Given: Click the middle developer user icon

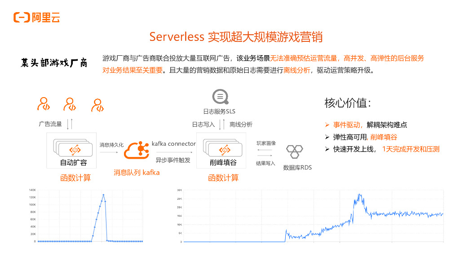Looking at the screenshot, I should (x=70, y=104).
